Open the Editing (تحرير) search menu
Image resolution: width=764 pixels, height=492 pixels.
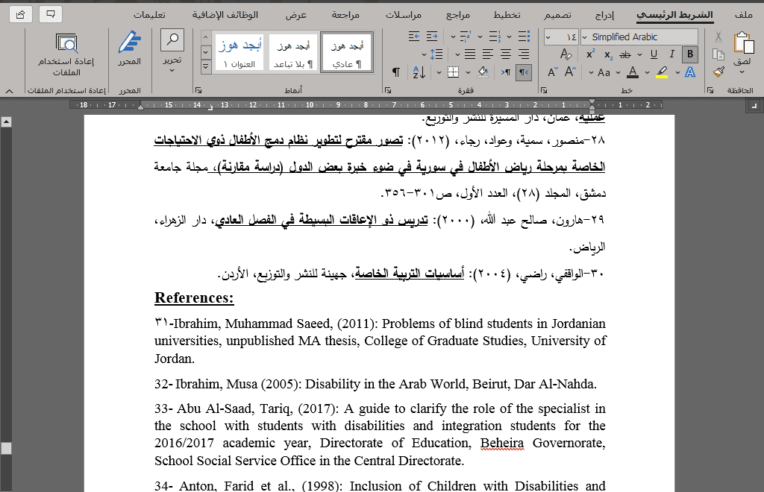[172, 51]
